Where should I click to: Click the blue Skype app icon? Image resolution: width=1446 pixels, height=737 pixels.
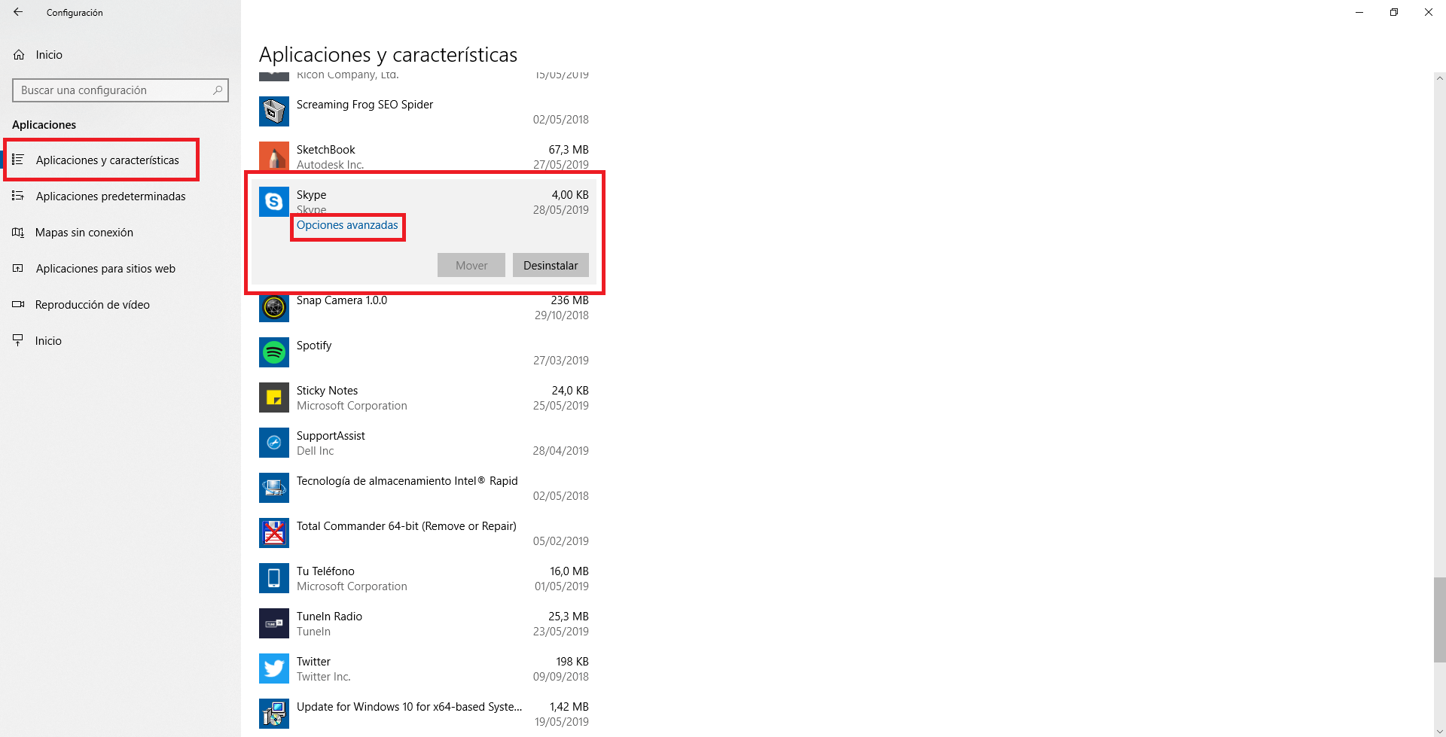[x=274, y=202]
